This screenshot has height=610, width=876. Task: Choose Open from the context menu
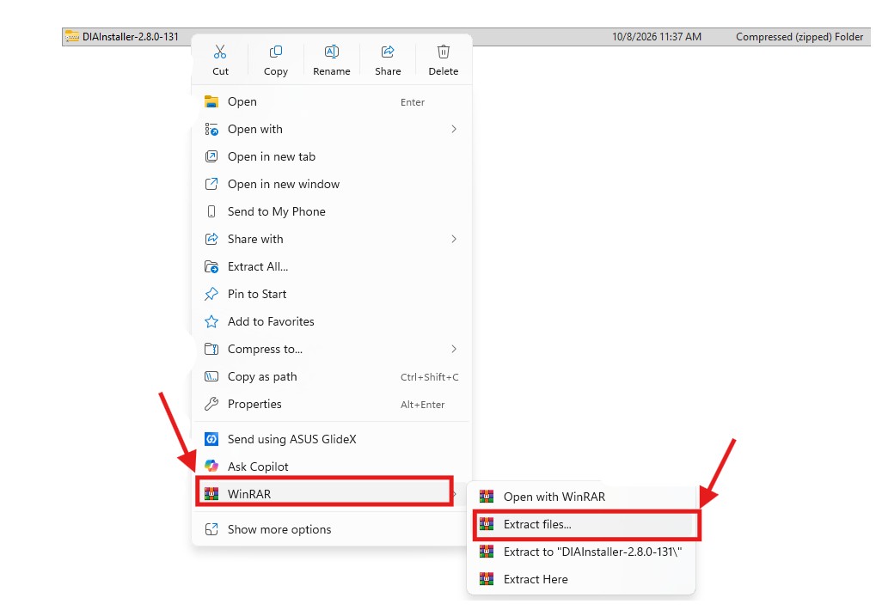click(x=332, y=101)
